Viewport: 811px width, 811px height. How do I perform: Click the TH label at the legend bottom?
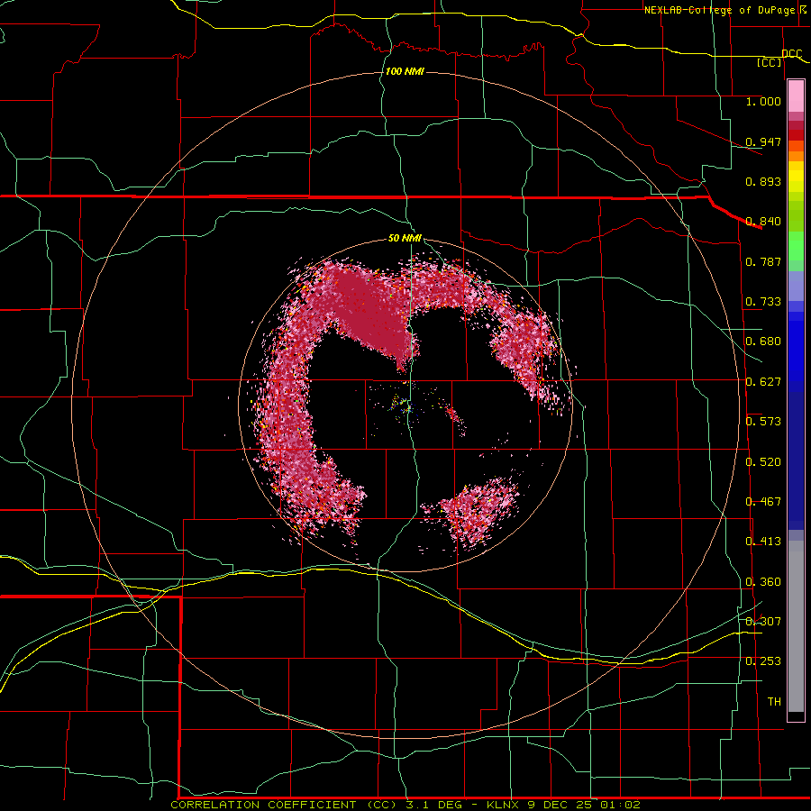point(774,702)
